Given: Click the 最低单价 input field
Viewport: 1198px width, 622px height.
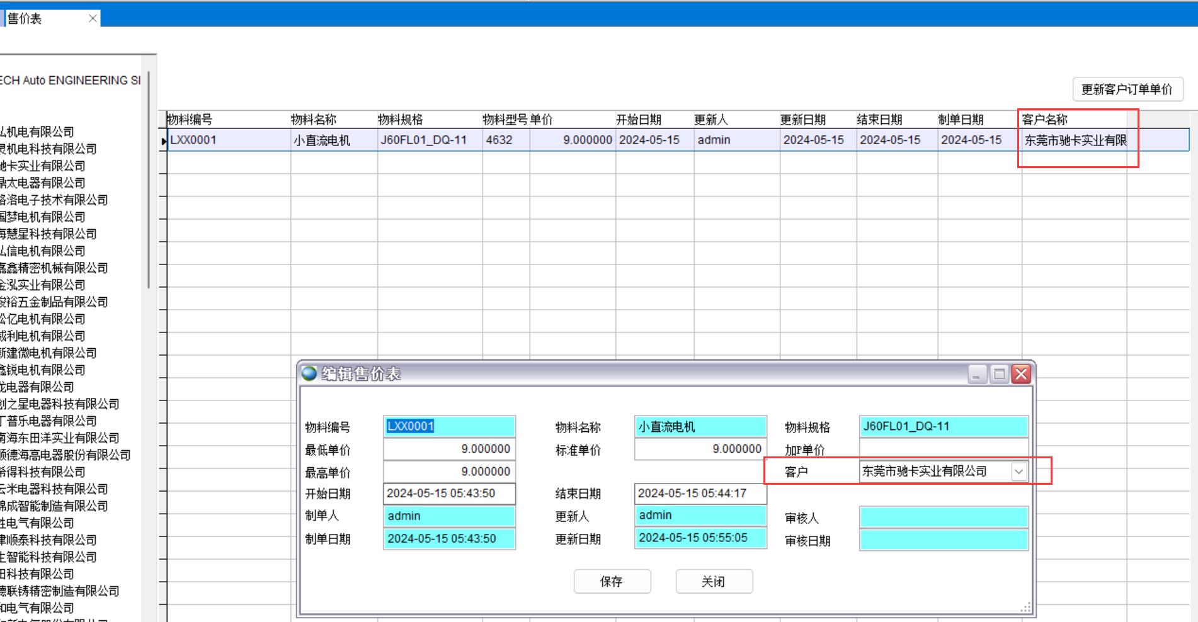Looking at the screenshot, I should pos(449,449).
